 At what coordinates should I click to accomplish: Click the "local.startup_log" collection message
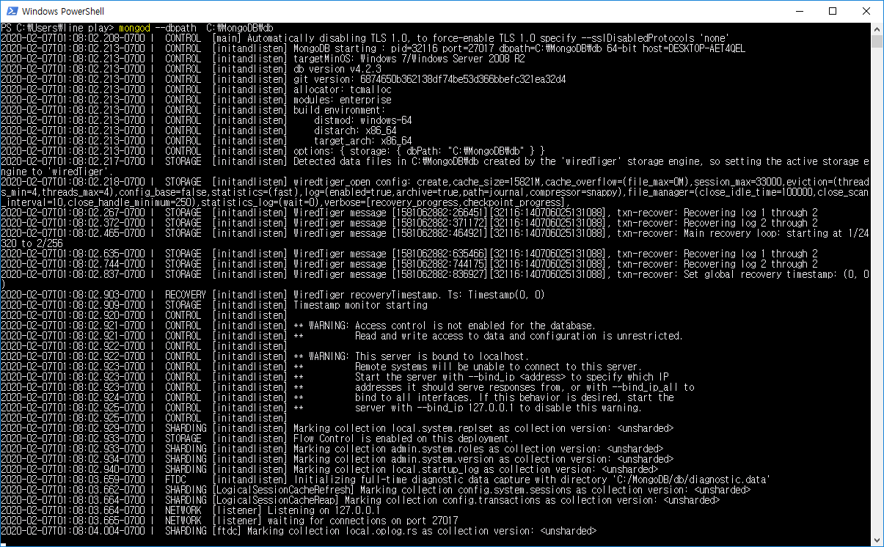pyautogui.click(x=475, y=469)
